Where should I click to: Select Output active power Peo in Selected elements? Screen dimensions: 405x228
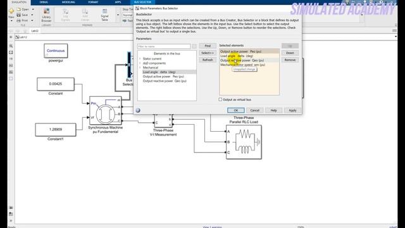click(x=249, y=51)
